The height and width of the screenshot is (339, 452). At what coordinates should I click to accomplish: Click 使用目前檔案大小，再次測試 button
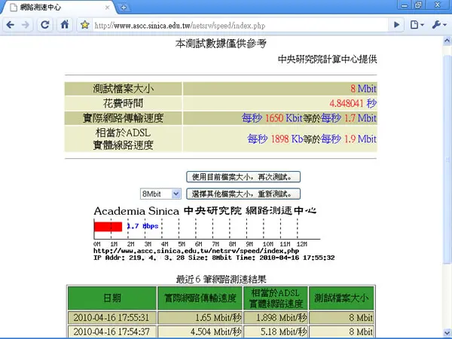pyautogui.click(x=243, y=177)
